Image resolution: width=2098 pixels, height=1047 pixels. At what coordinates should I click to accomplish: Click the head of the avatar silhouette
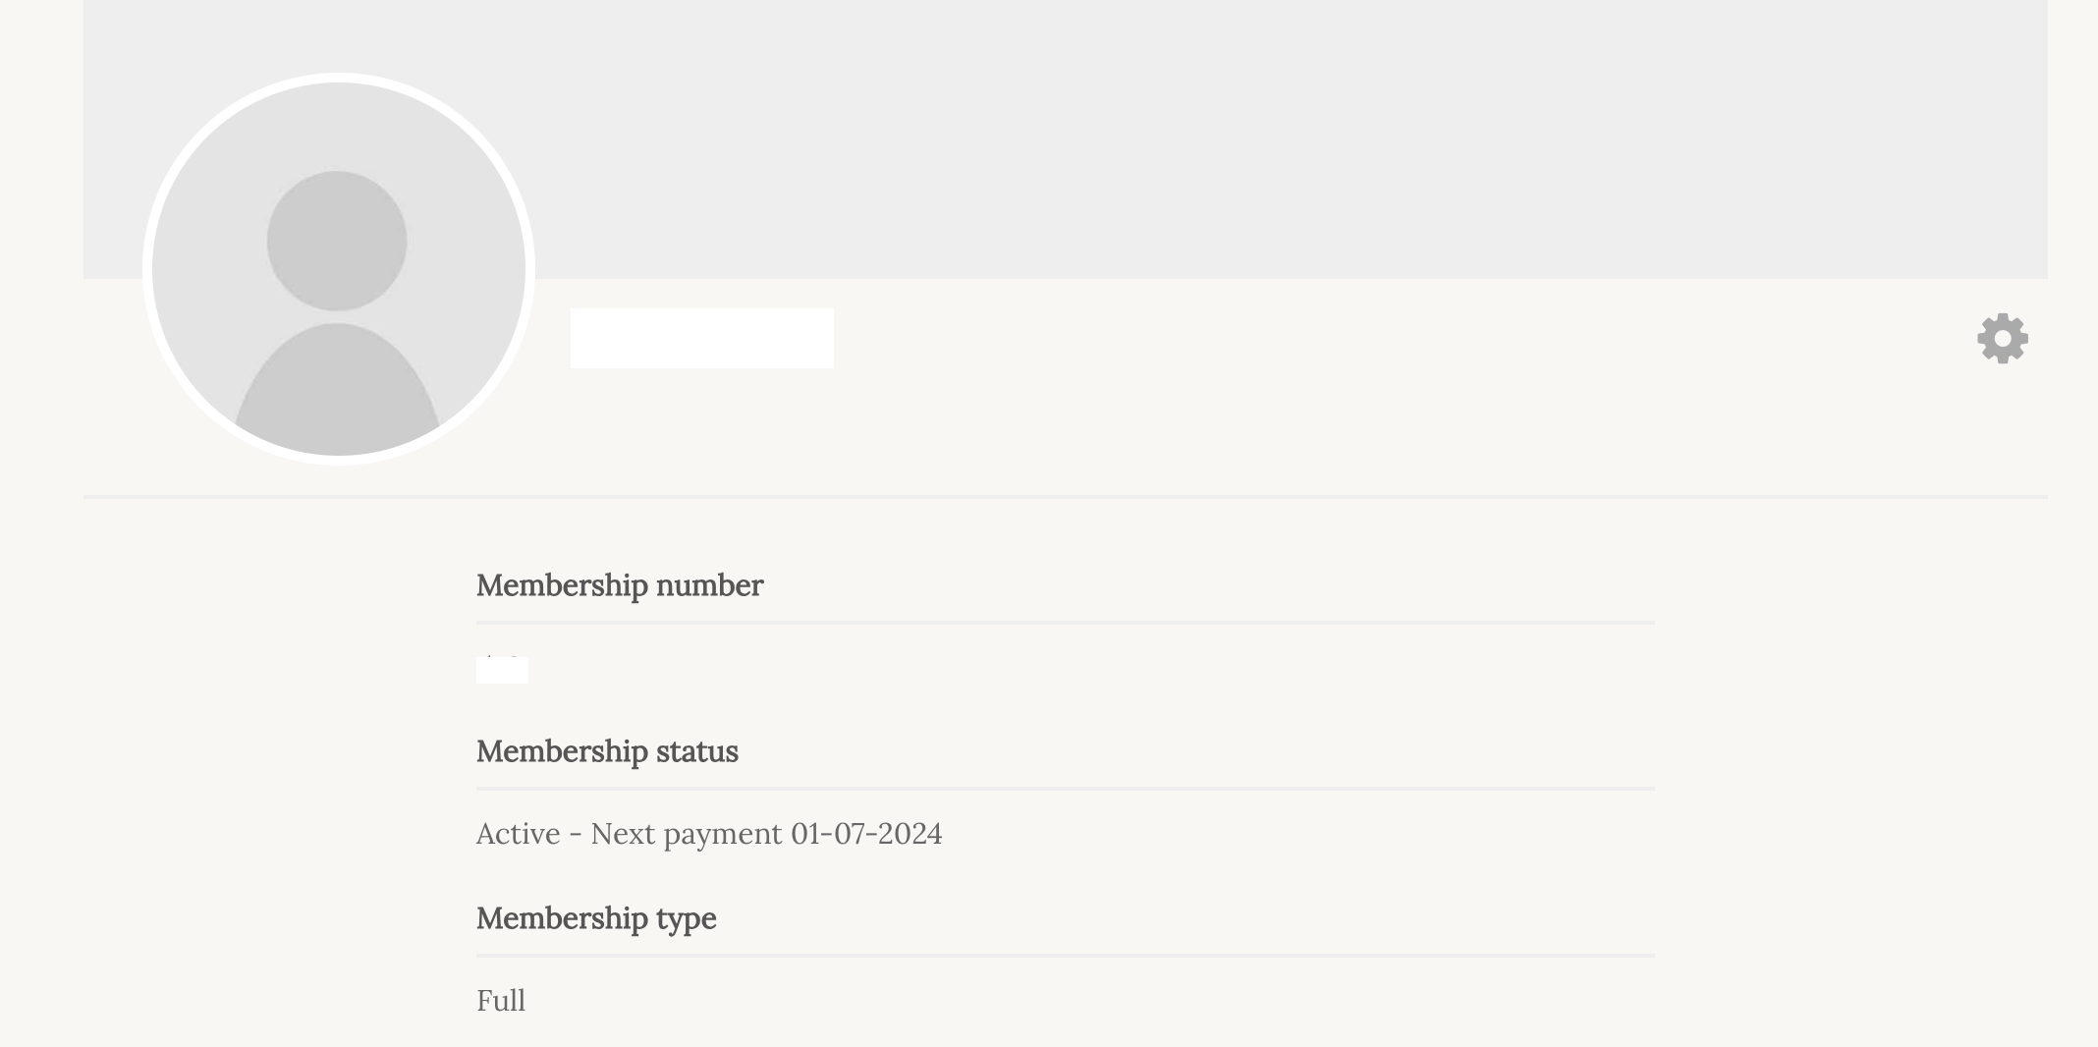coord(337,241)
